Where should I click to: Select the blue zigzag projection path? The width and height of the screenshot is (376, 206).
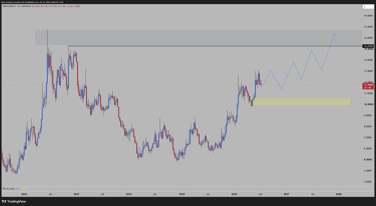click(x=299, y=62)
